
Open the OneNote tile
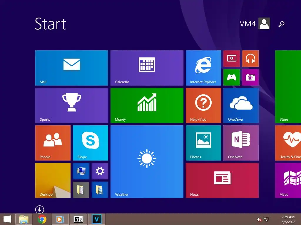pyautogui.click(x=241, y=143)
